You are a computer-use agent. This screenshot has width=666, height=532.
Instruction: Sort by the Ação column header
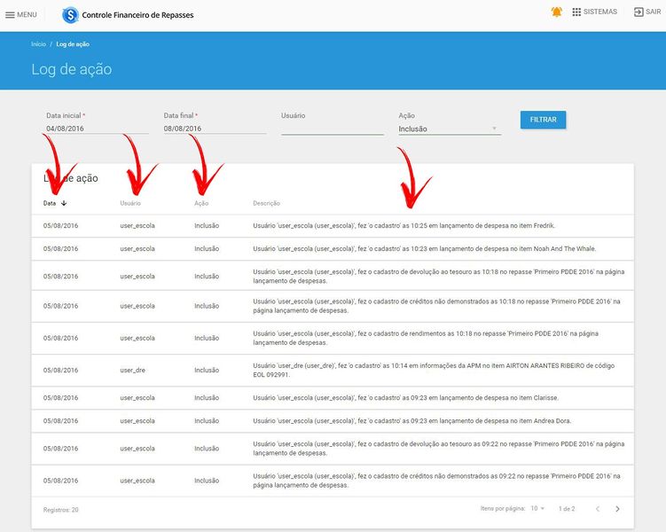(x=201, y=203)
